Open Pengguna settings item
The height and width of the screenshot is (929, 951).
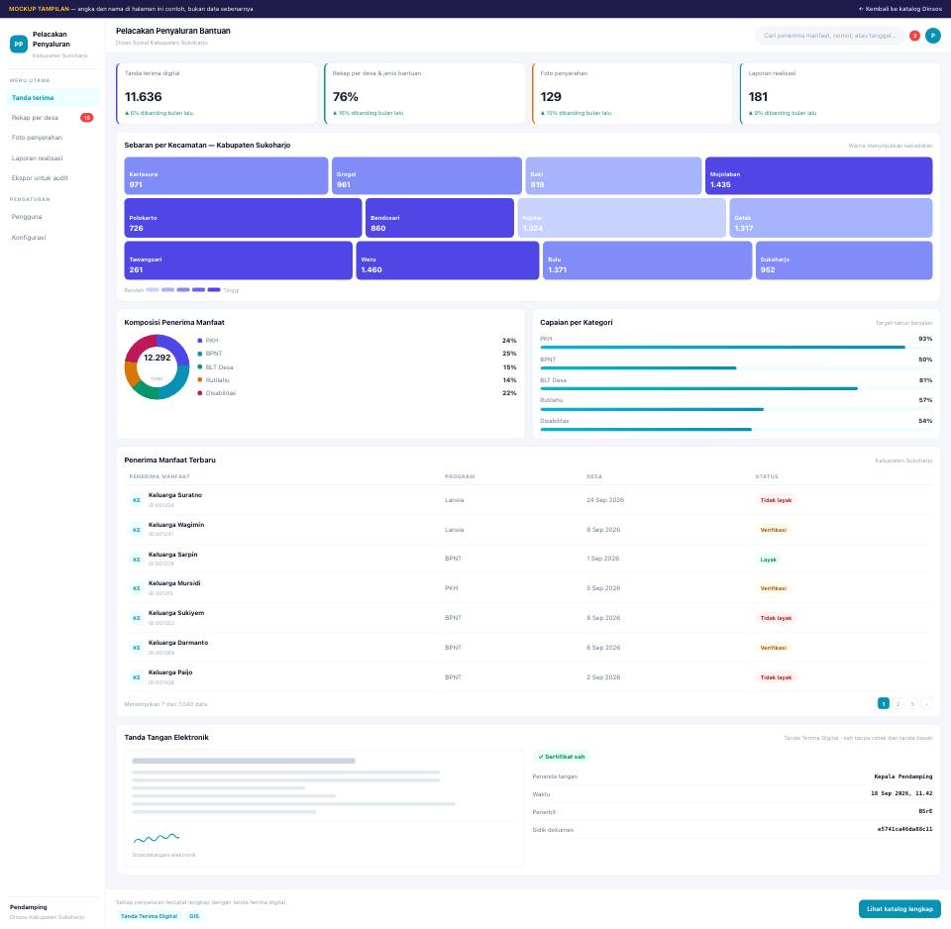click(53, 217)
